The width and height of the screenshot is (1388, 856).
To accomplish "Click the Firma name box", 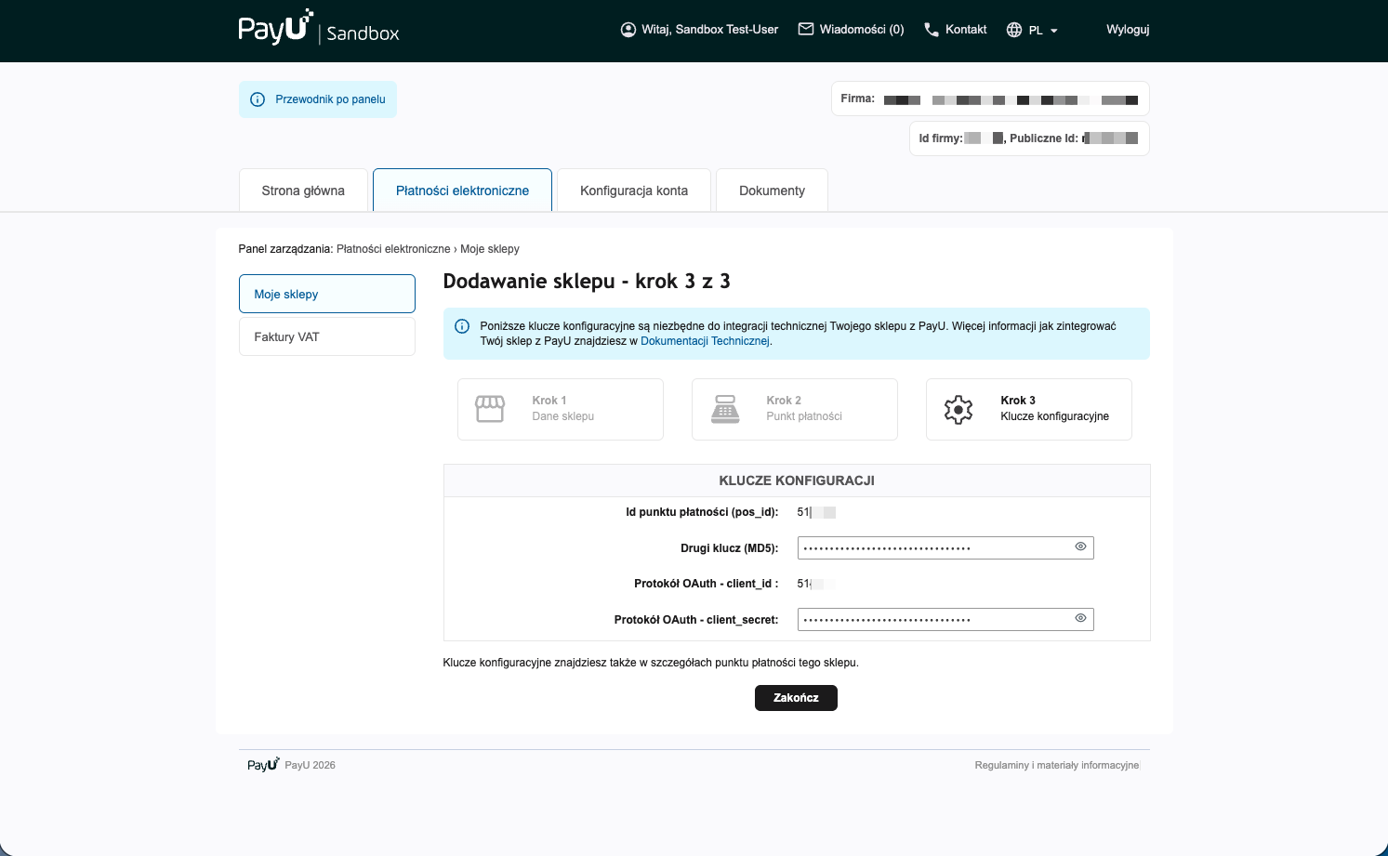I will point(990,99).
